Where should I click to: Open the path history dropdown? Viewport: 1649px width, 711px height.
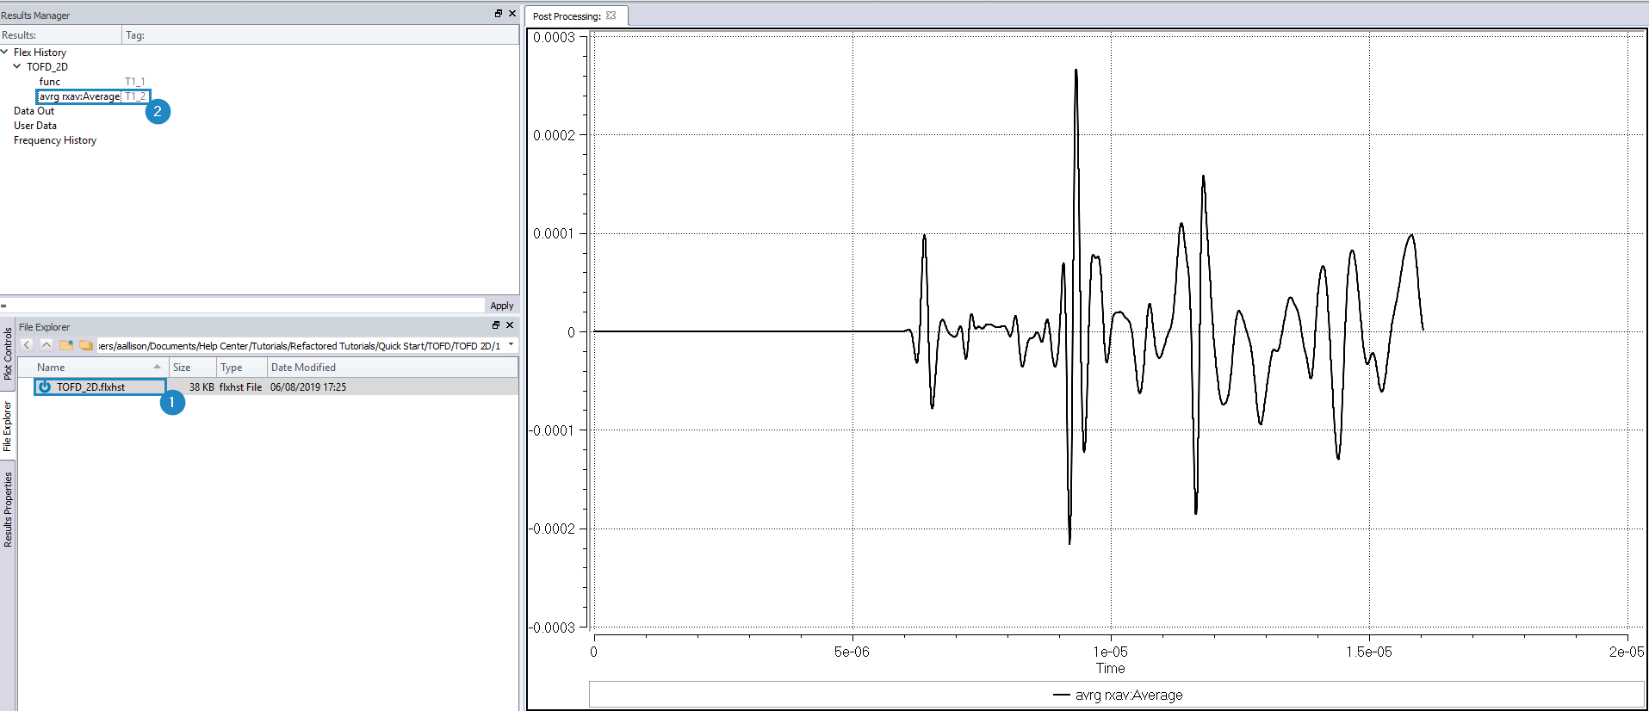(x=511, y=345)
